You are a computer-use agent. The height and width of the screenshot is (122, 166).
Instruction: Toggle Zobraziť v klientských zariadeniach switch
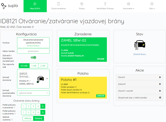coord(33,57)
